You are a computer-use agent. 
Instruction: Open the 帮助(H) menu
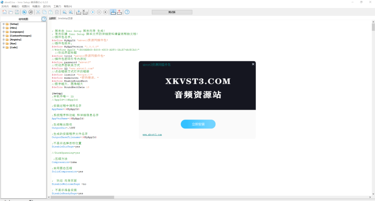pyautogui.click(x=67, y=7)
